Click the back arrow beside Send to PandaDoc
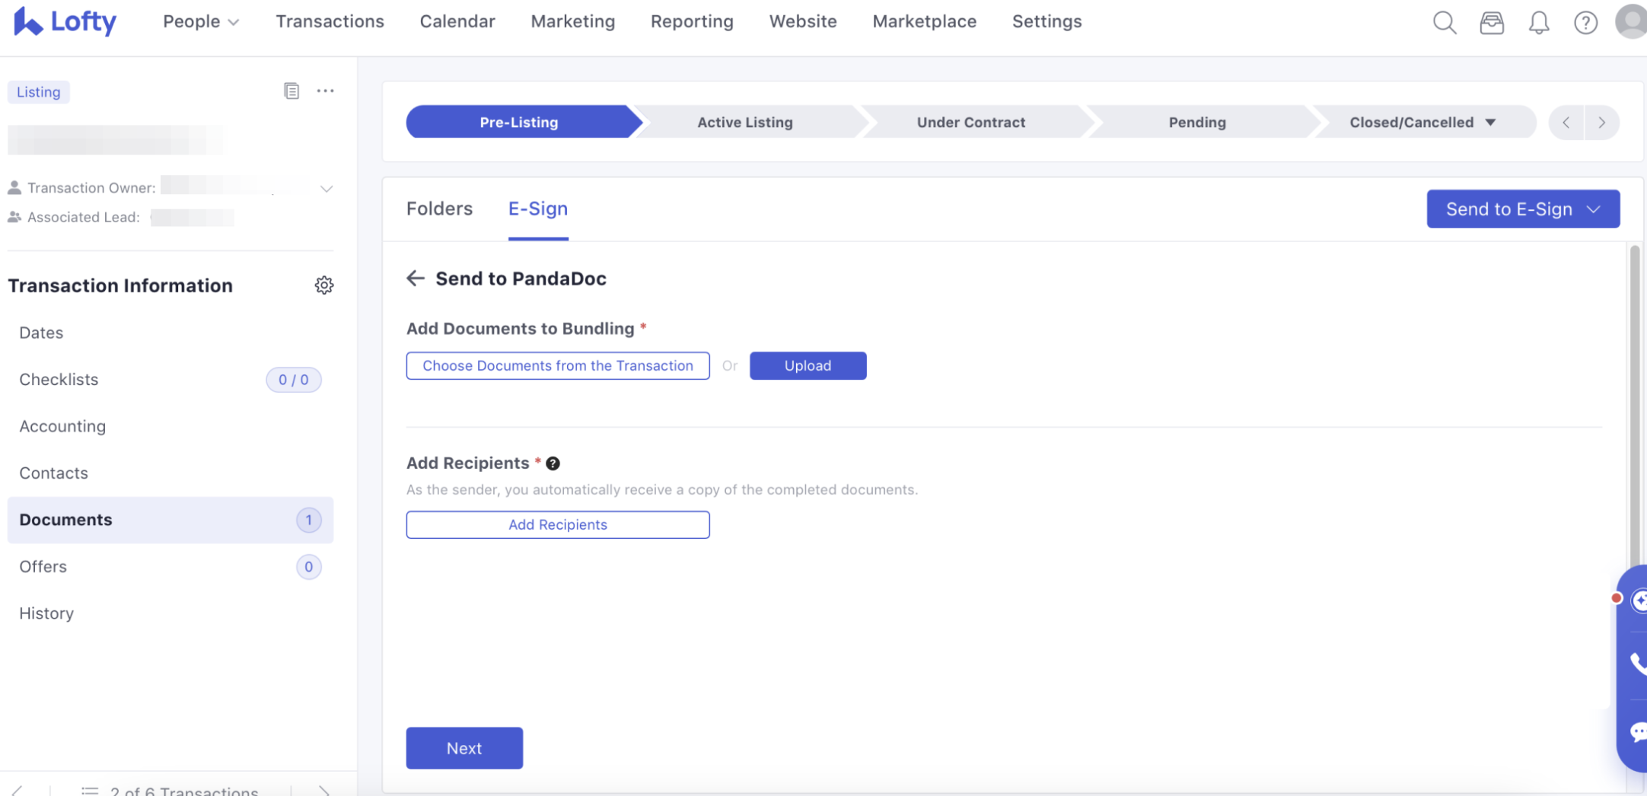Screen dimensions: 1647x796 [415, 279]
